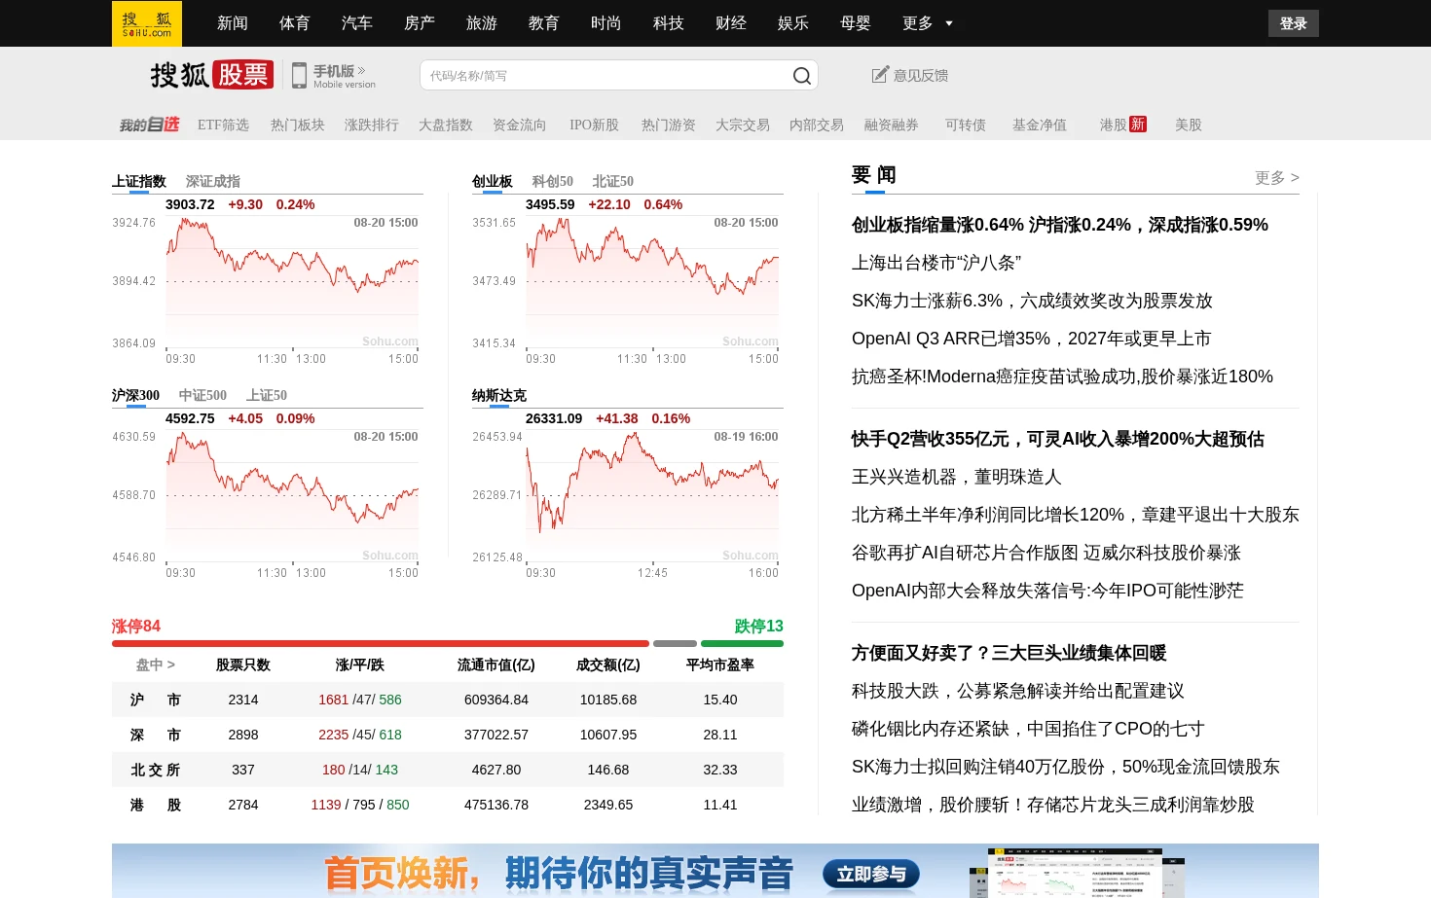Open news about Moderna癌症疫苗
The image size is (1431, 898).
(x=1062, y=377)
